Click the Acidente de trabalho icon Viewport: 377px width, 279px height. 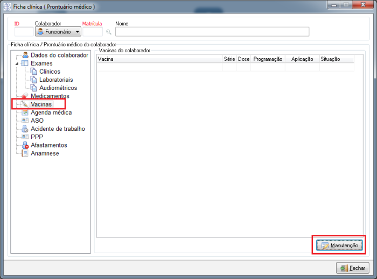tap(25, 129)
